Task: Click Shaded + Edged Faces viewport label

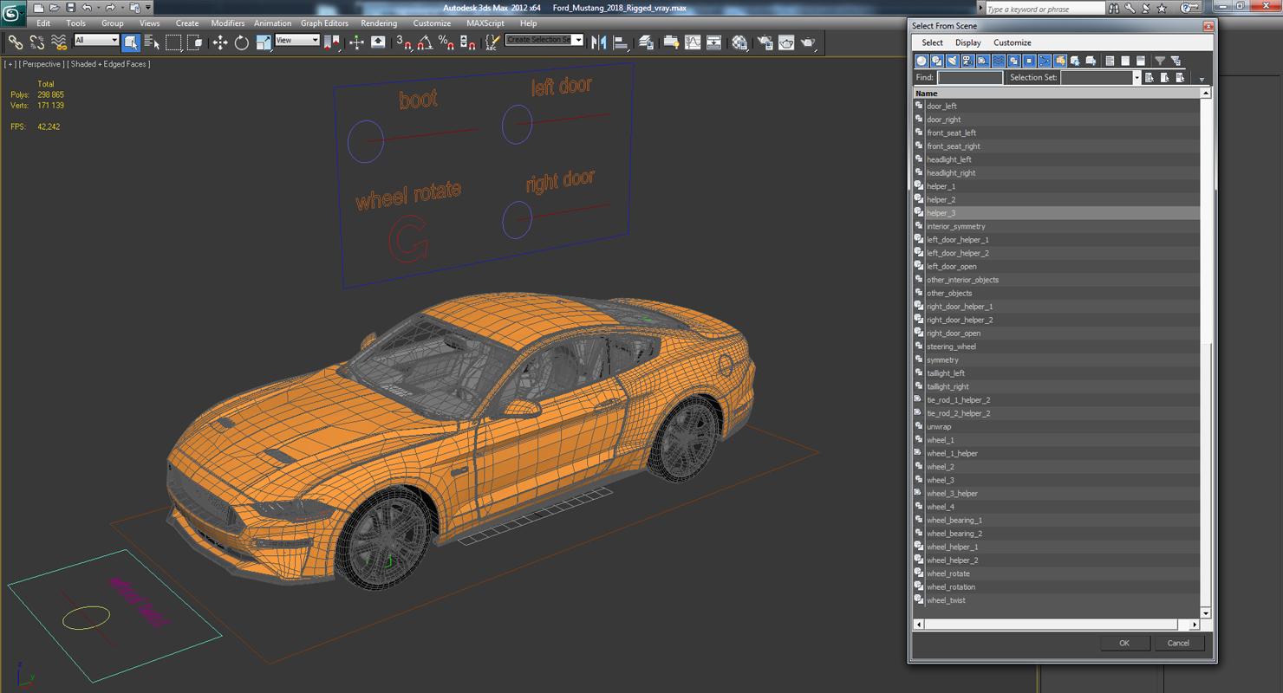Action: (x=110, y=64)
